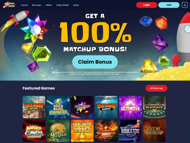Screen dimensions: 190x143
Task: Launch Mega Roulette live game
Action: pyautogui.click(x=130, y=131)
